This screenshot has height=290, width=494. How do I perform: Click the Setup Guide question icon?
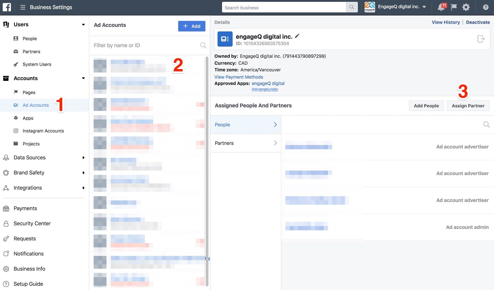pyautogui.click(x=6, y=284)
